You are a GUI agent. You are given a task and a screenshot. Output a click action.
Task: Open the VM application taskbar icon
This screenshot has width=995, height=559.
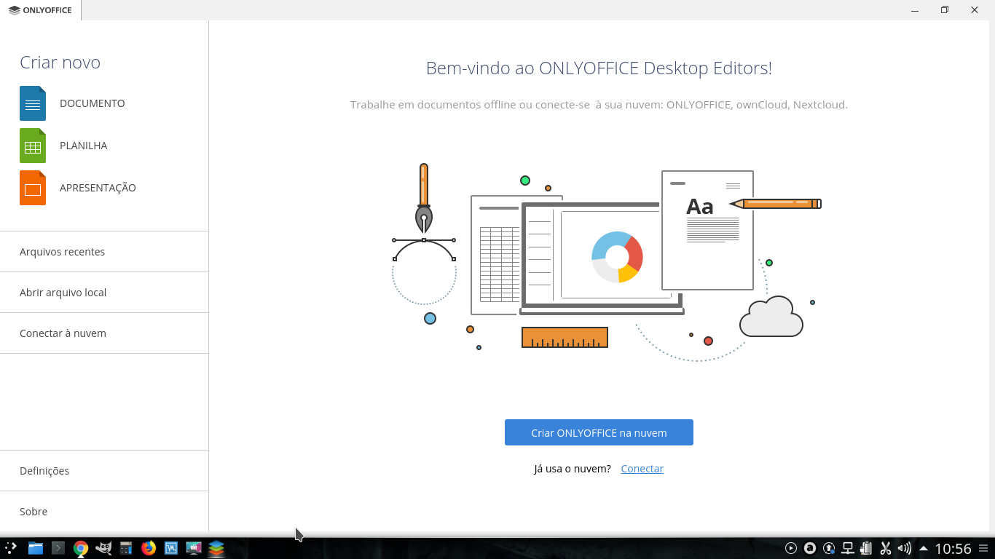pyautogui.click(x=171, y=548)
